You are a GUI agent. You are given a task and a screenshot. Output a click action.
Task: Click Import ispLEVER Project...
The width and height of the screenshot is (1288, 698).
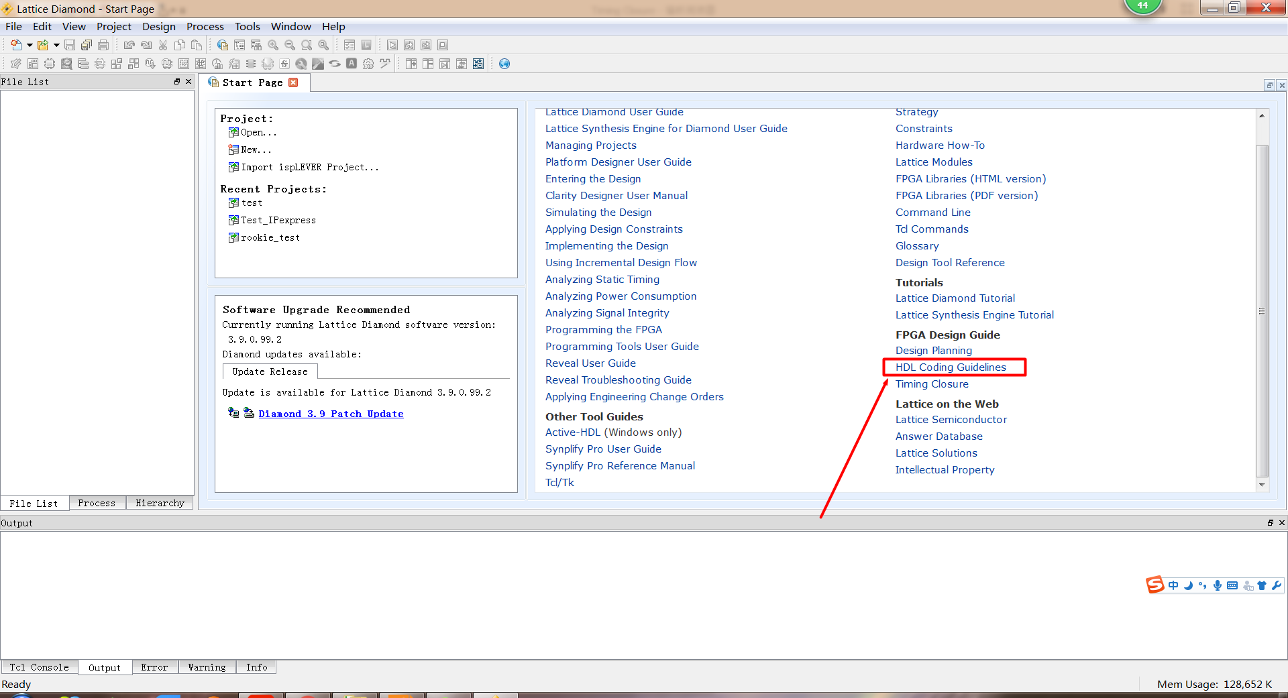click(304, 167)
